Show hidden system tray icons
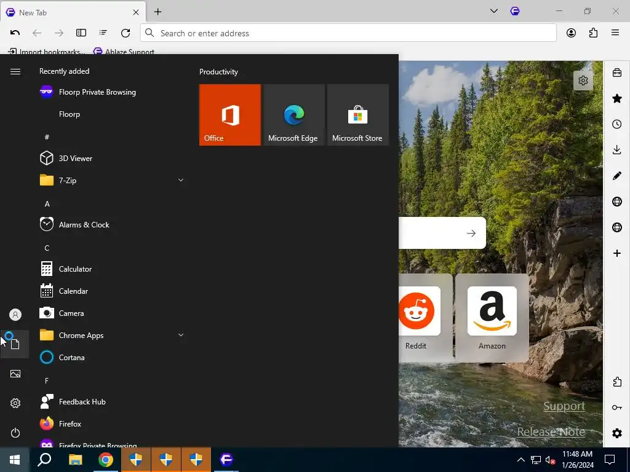The width and height of the screenshot is (630, 472). pyautogui.click(x=520, y=460)
